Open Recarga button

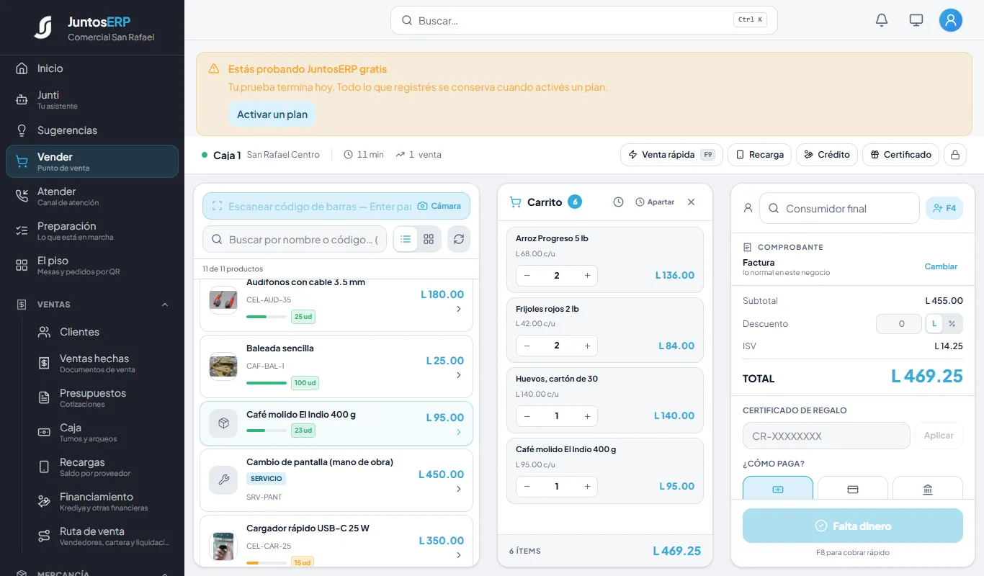tap(759, 155)
